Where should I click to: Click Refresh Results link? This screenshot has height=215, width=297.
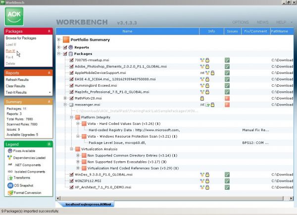click(17, 80)
